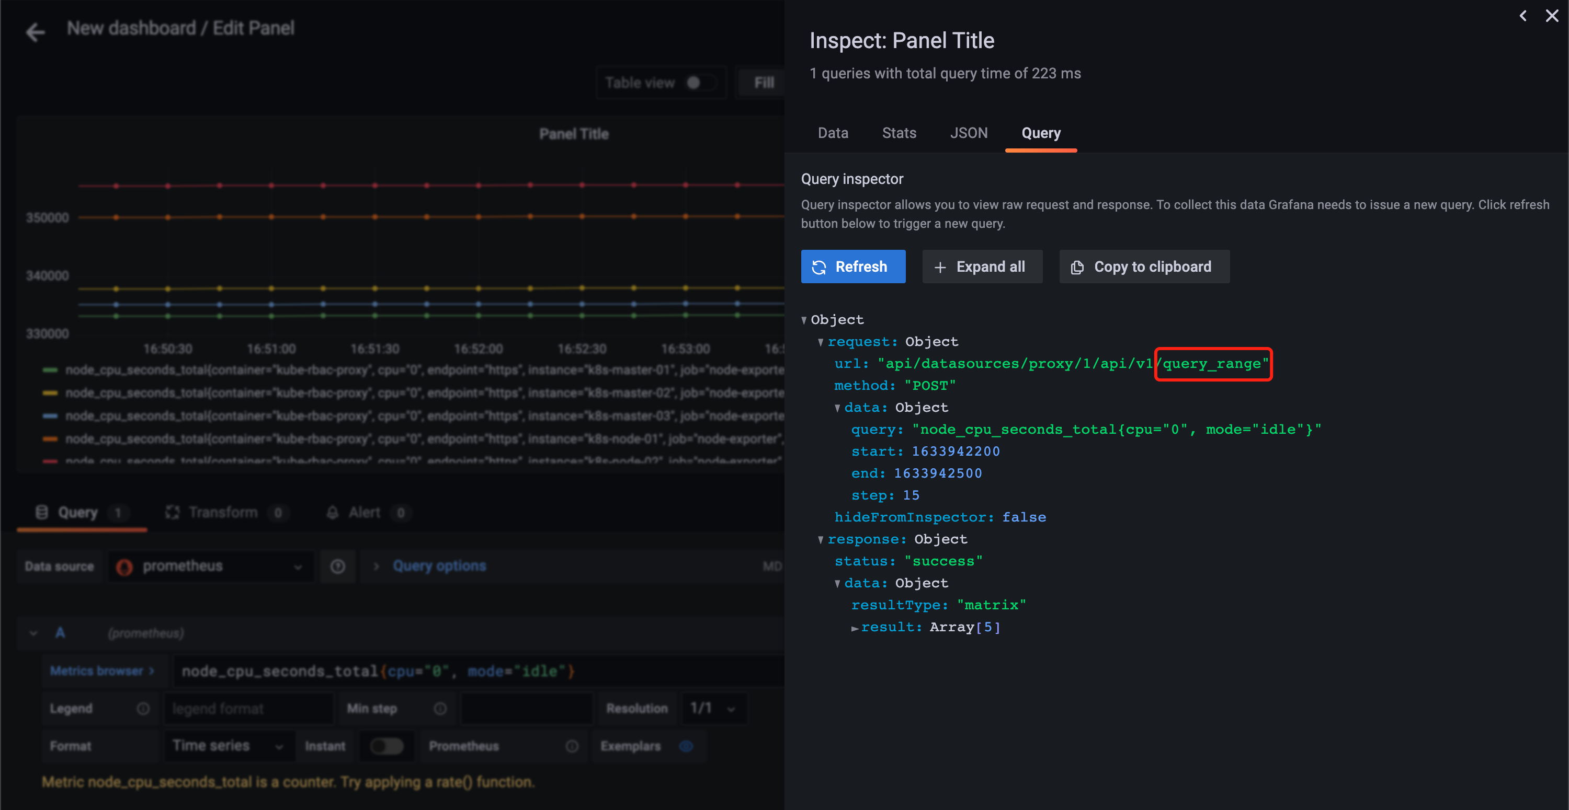Click the data source help icon
The width and height of the screenshot is (1569, 810).
pyautogui.click(x=337, y=566)
